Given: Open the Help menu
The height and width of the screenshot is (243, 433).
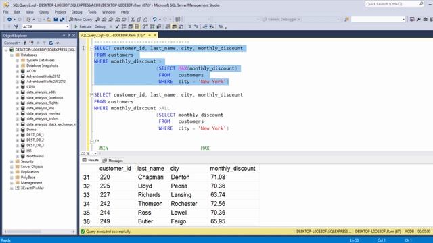Looking at the screenshot, I should [124, 12].
